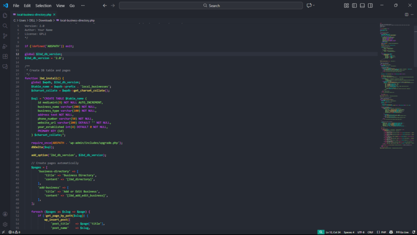Screen dimensions: 417x235
Task: Click the Downloads folder in the breadcrumb path
Action: (46, 20)
